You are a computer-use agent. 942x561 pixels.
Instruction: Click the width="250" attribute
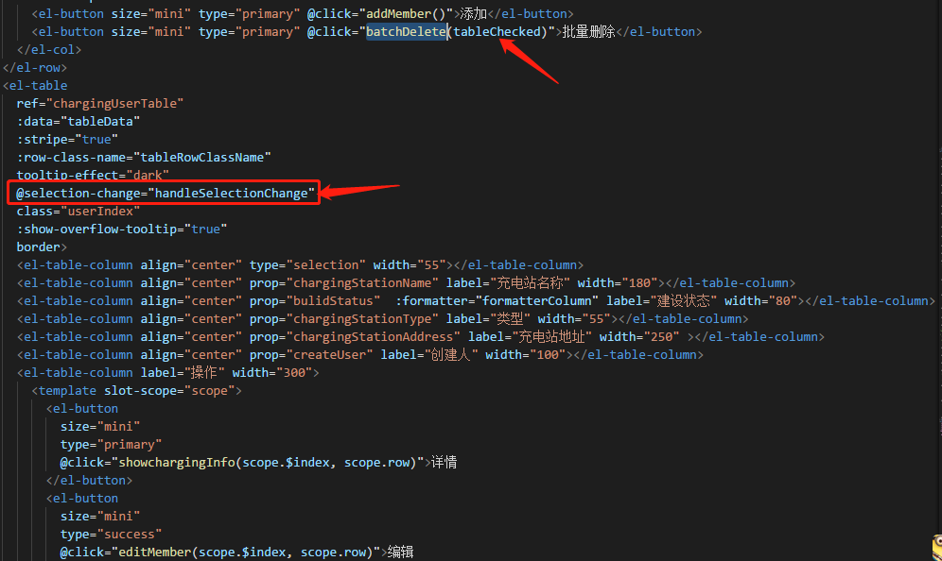point(639,337)
